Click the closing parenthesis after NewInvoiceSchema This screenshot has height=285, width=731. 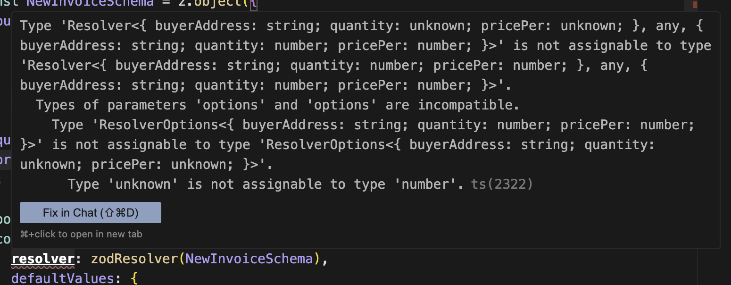(316, 259)
